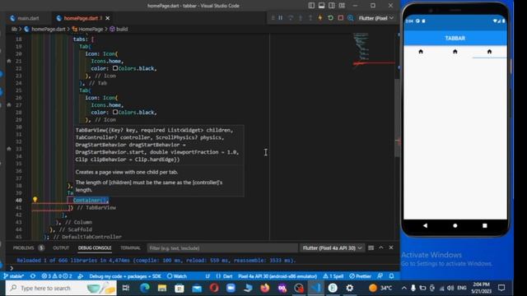527x296 pixels.
Task: Toggle secondary side bar layout icon
Action: coord(332,6)
